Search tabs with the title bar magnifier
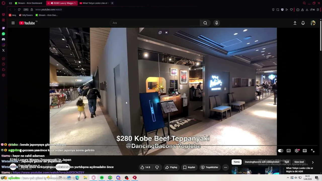The image size is (322, 181). (304, 3)
